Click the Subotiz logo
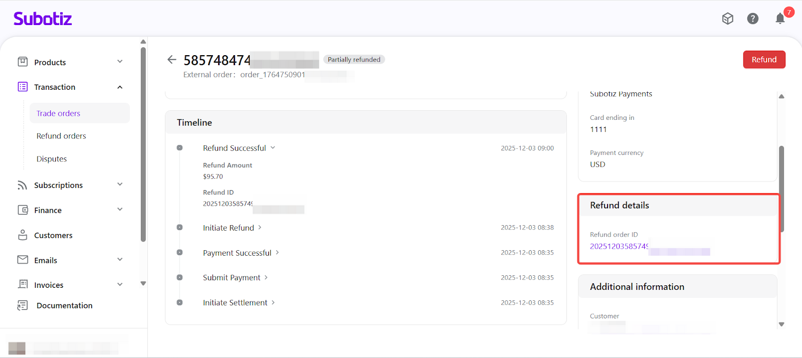This screenshot has height=358, width=802. (43, 19)
